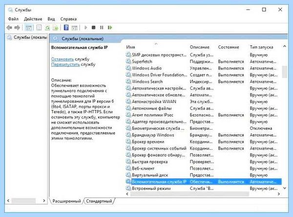Screen dimensions: 293x217
Task: Select Брокер фонового обнаружения service name
Action: [x=158, y=155]
